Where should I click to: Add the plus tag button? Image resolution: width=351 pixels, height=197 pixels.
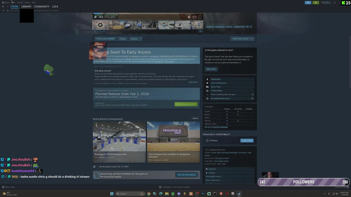pyautogui.click(x=251, y=27)
